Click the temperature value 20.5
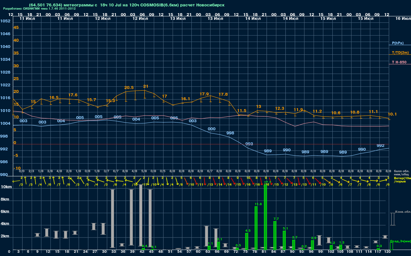This screenshot has width=411, height=256. tap(129, 88)
